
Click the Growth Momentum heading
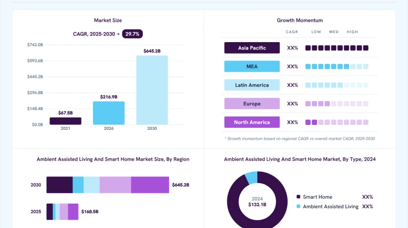point(300,20)
